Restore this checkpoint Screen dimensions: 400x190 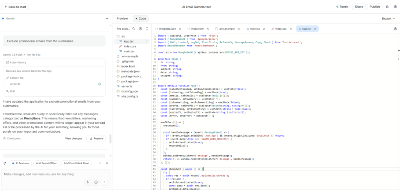pyautogui.click(x=96, y=139)
